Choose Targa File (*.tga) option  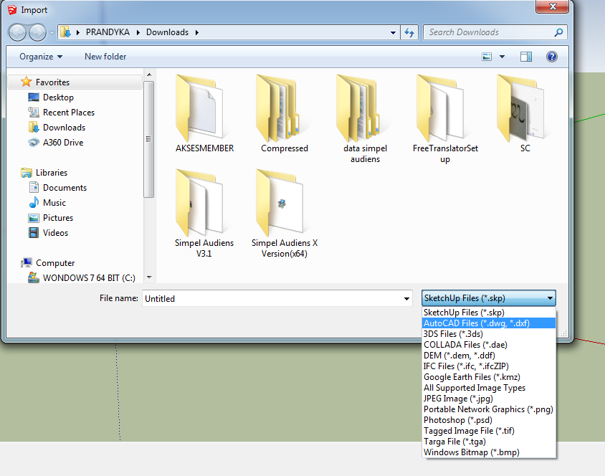pyautogui.click(x=489, y=442)
